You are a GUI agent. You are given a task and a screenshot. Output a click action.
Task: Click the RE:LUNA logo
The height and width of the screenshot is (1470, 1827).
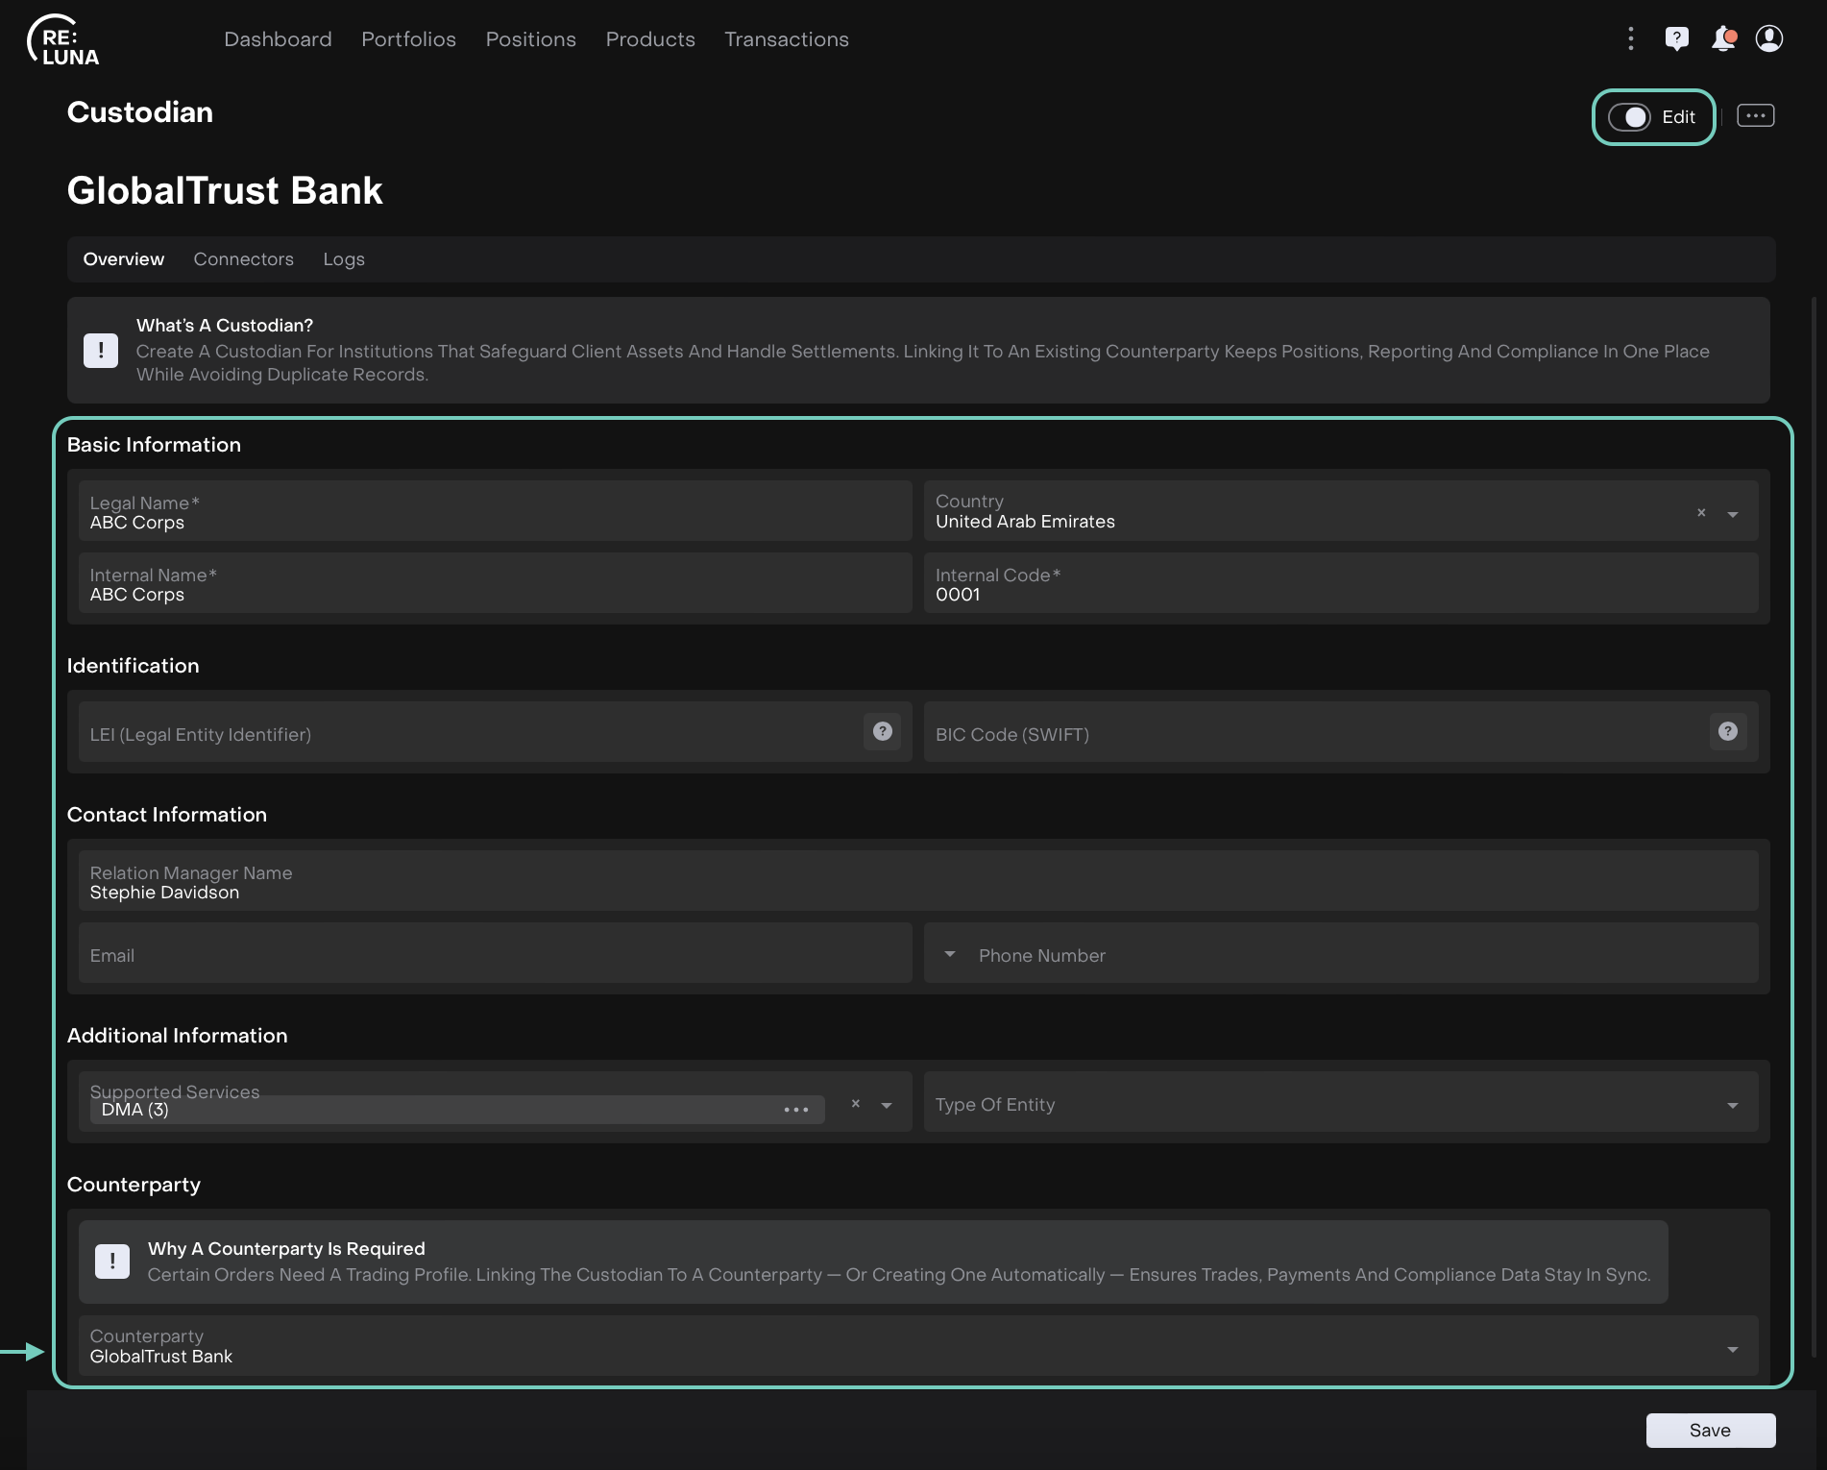pyautogui.click(x=63, y=40)
